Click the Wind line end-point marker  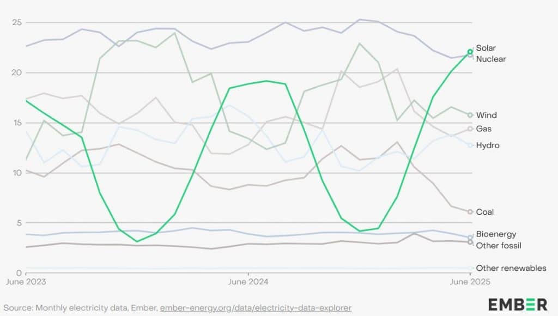click(470, 115)
